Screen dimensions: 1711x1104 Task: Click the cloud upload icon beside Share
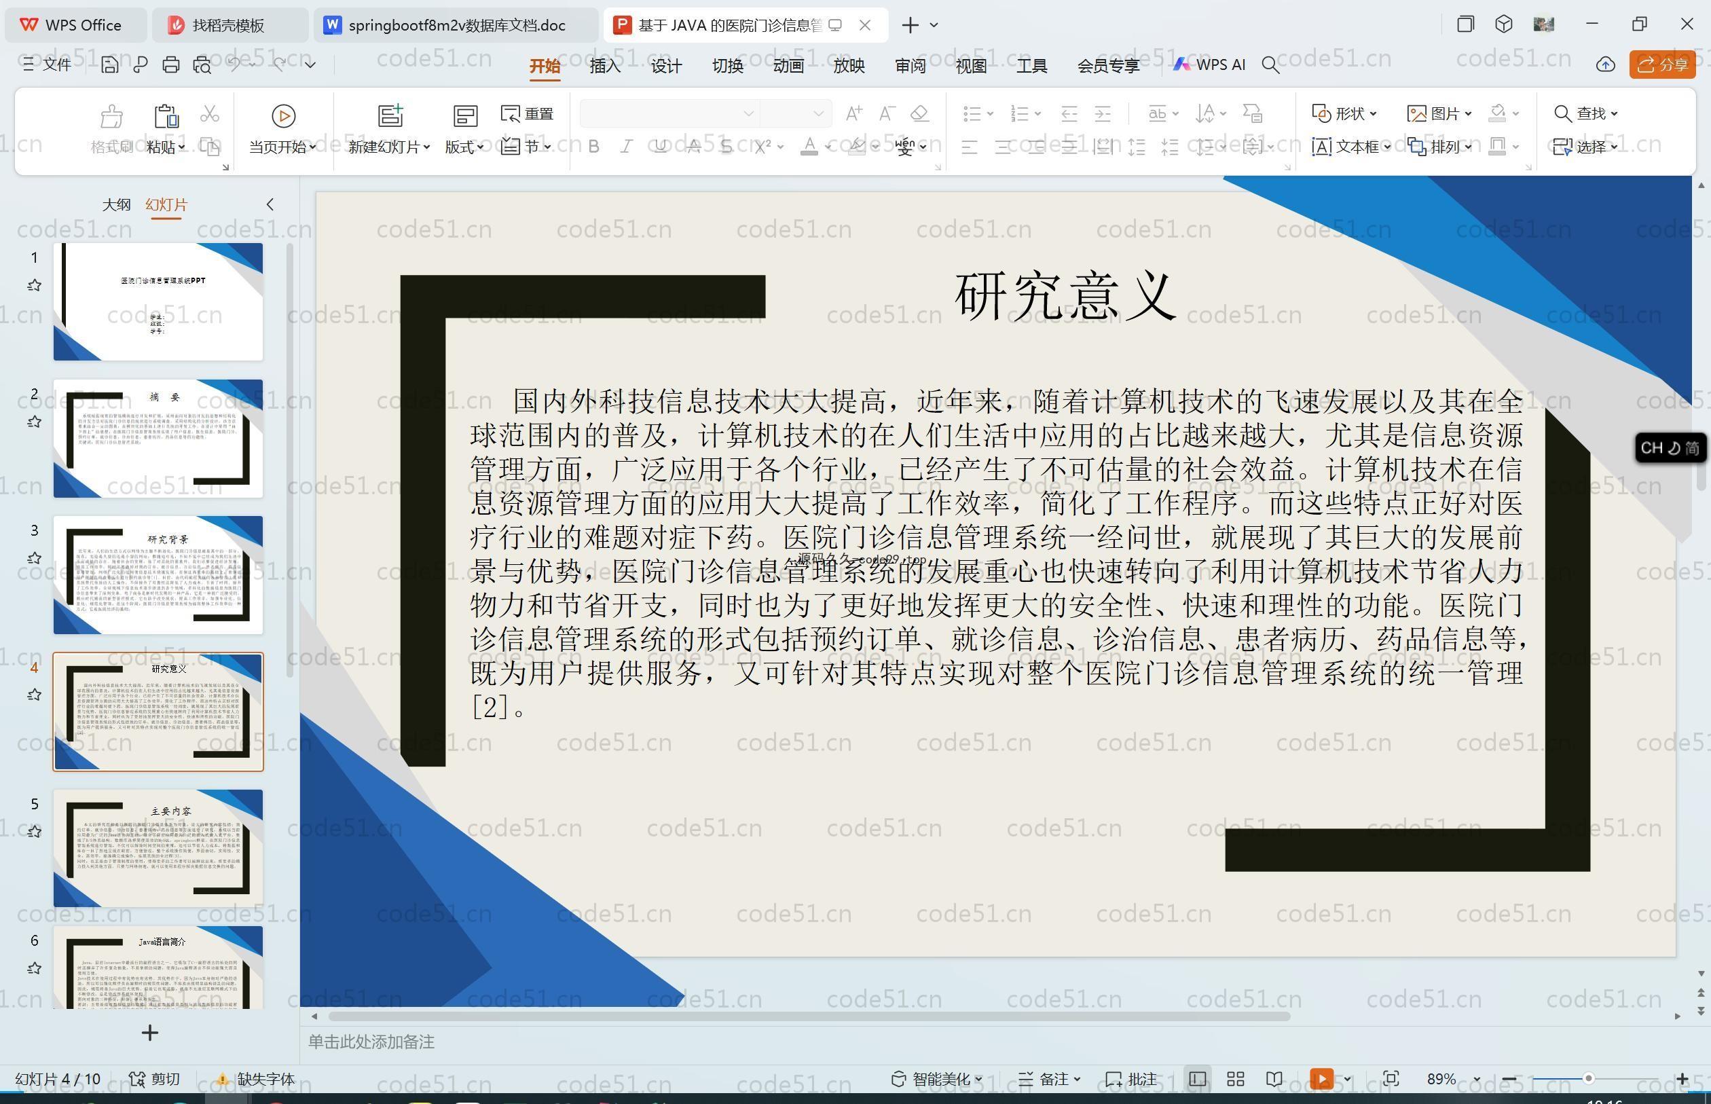1605,65
